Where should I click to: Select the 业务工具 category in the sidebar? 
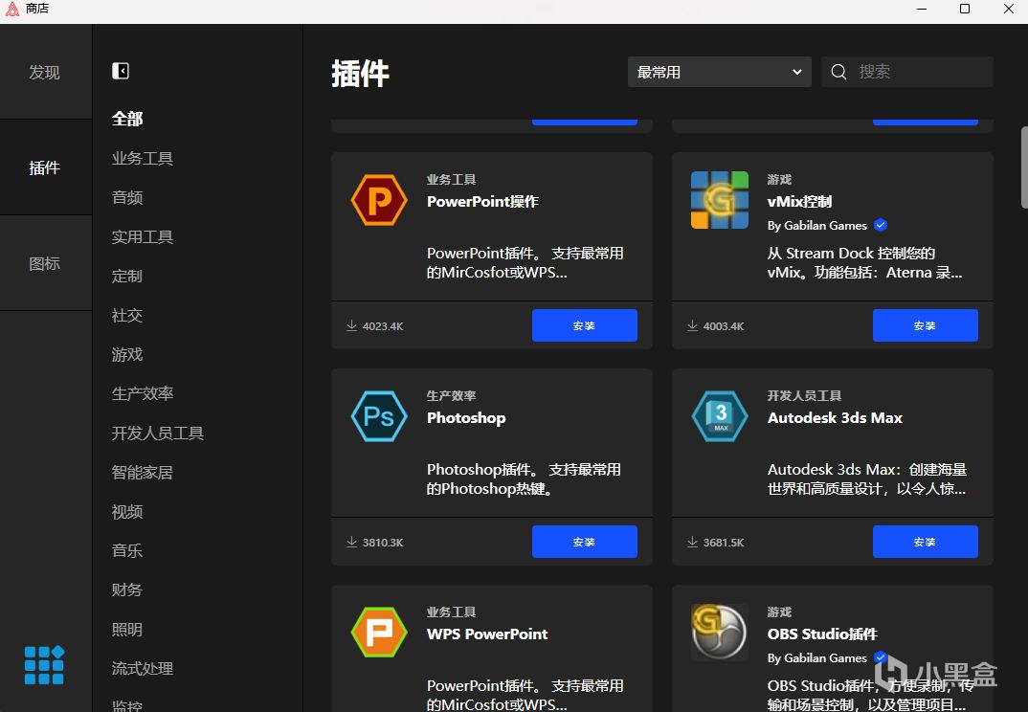click(x=143, y=158)
